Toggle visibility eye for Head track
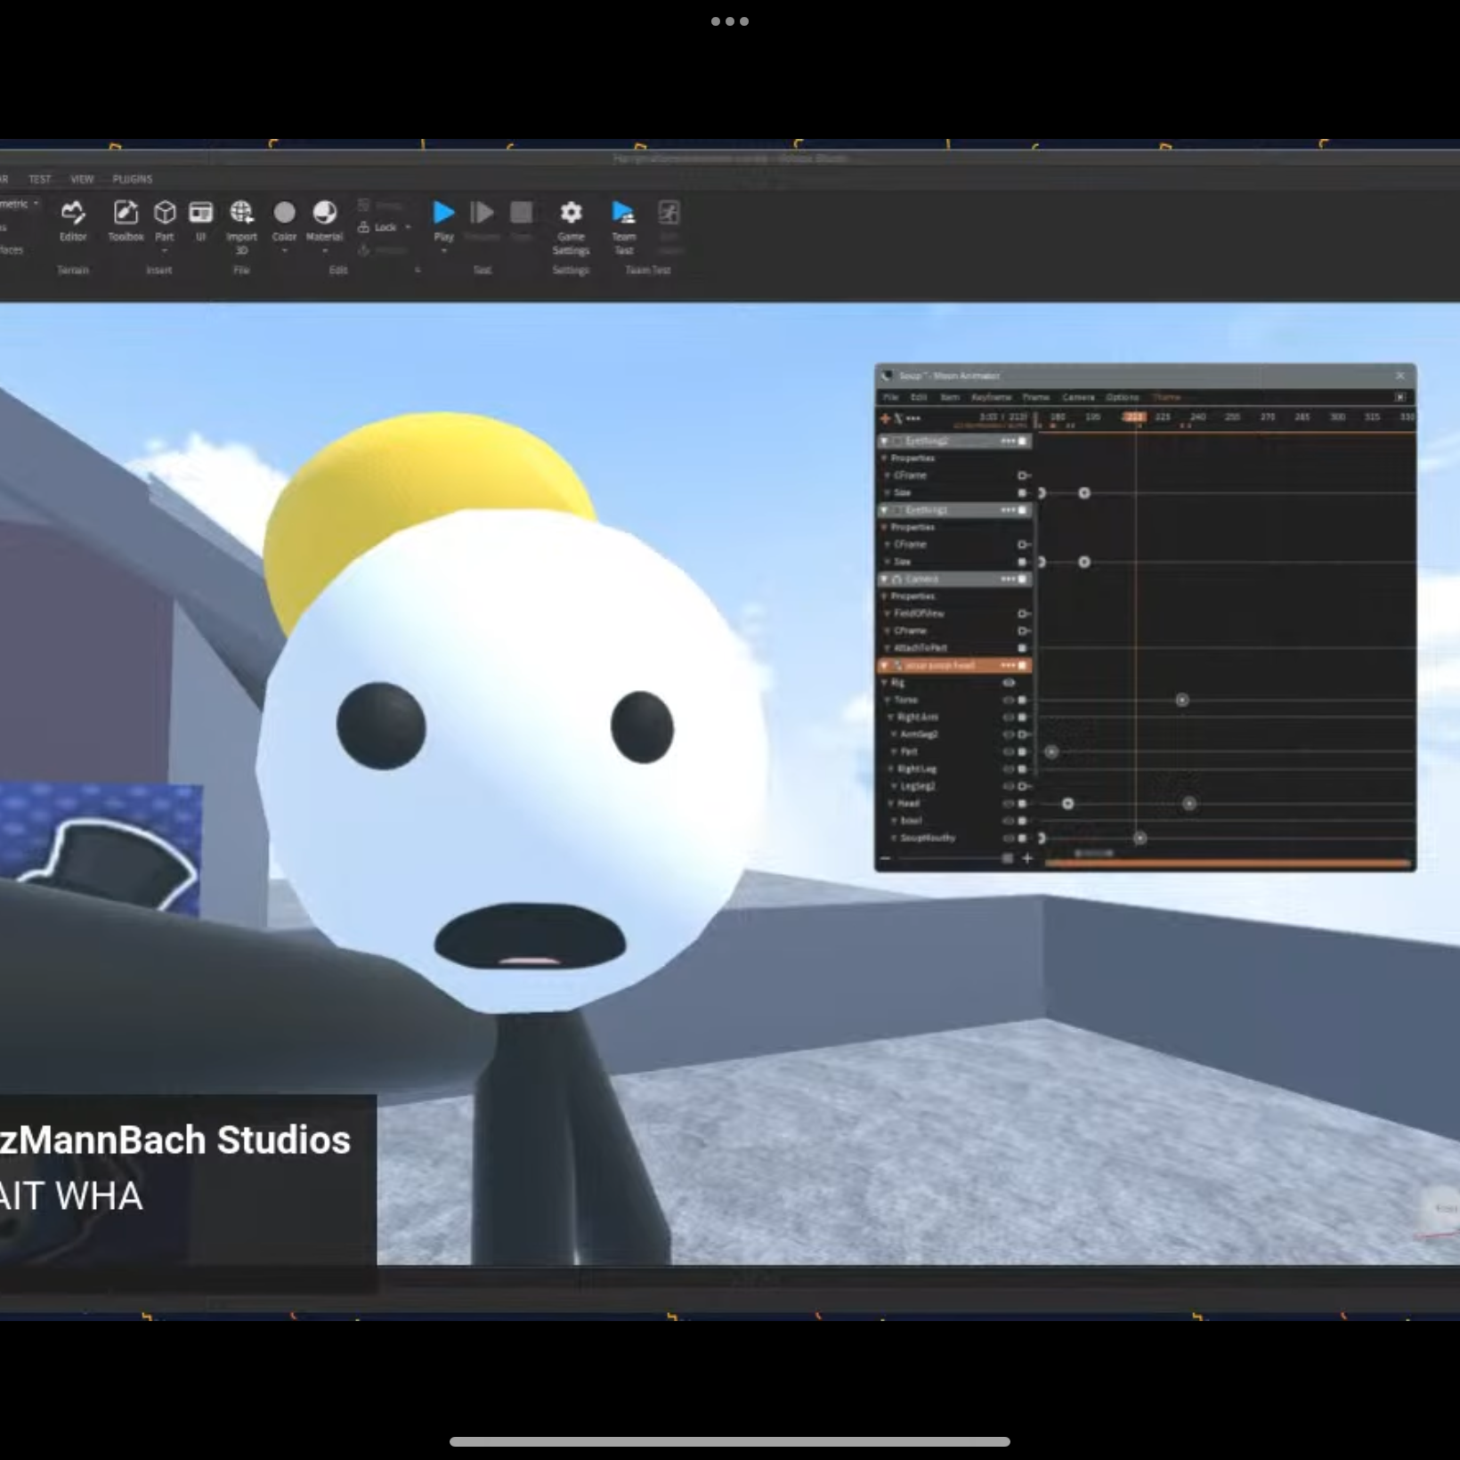1460x1460 pixels. point(1009,804)
